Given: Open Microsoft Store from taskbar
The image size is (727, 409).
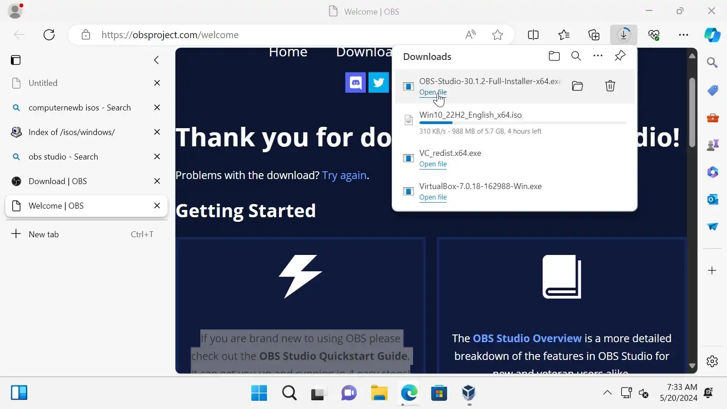Looking at the screenshot, I should (439, 393).
